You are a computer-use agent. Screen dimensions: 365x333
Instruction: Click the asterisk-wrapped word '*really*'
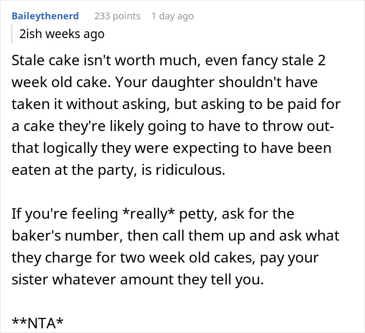[148, 213]
